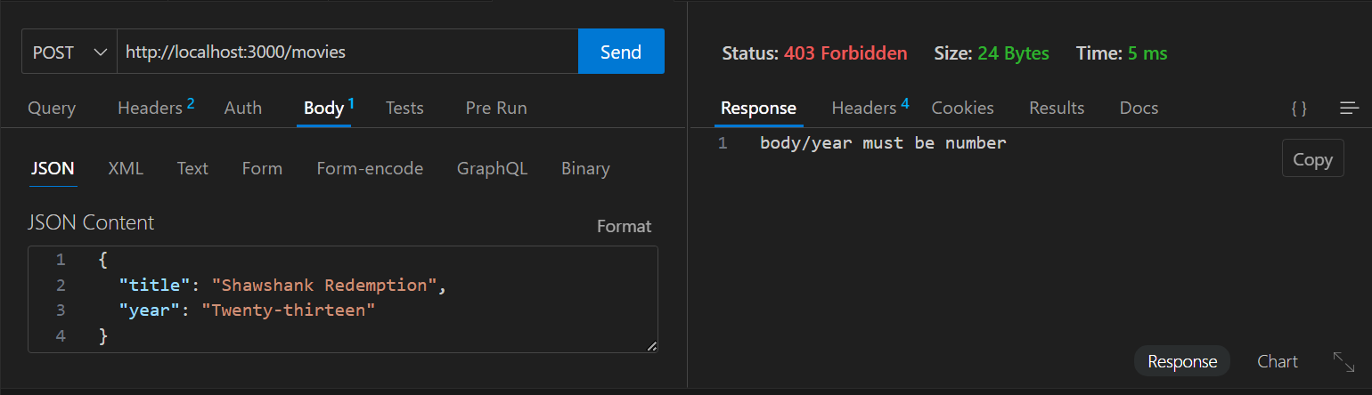The image size is (1372, 395).
Task: Open the Auth tab
Action: click(x=243, y=108)
